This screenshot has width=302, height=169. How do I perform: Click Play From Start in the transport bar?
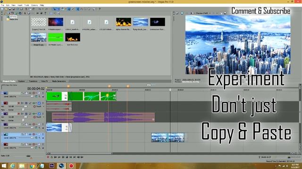point(56,157)
